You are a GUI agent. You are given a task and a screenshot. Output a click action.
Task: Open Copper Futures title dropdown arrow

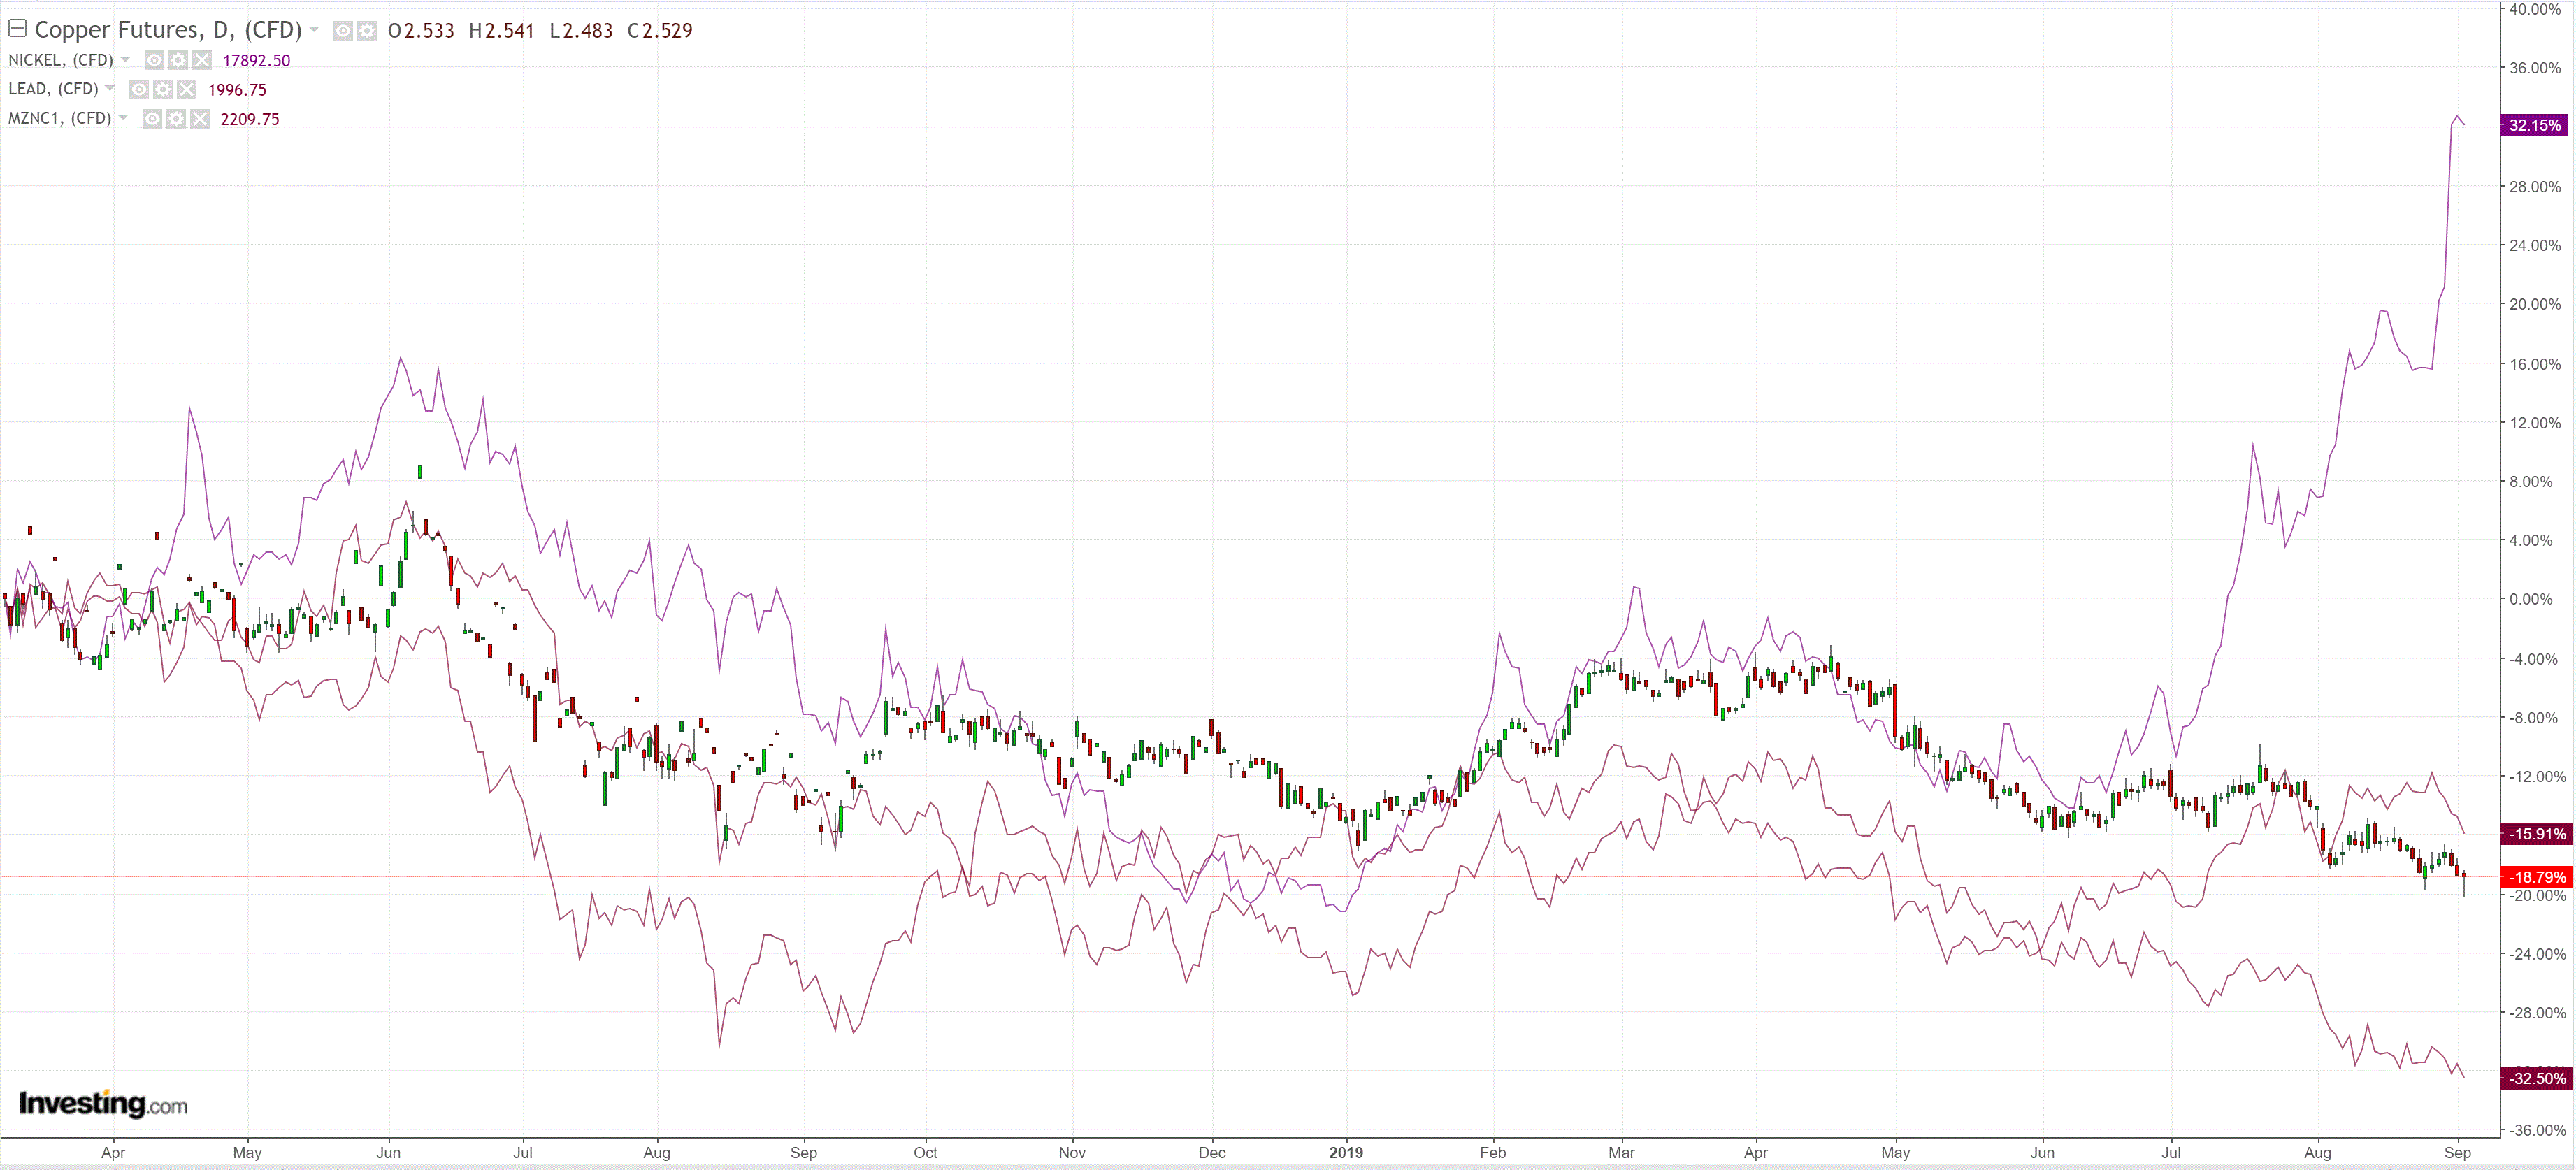314,29
